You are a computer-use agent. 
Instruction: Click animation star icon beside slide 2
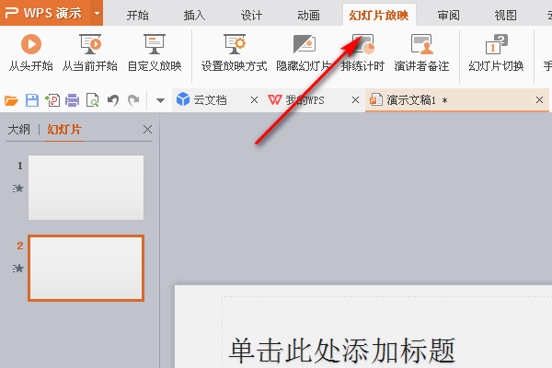click(18, 269)
